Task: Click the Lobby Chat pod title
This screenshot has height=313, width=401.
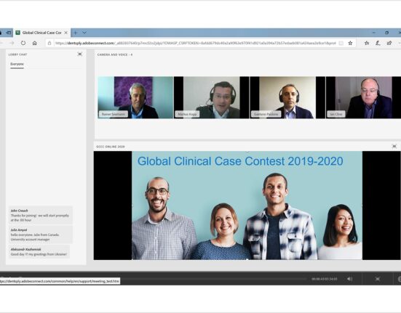Action: (17, 54)
